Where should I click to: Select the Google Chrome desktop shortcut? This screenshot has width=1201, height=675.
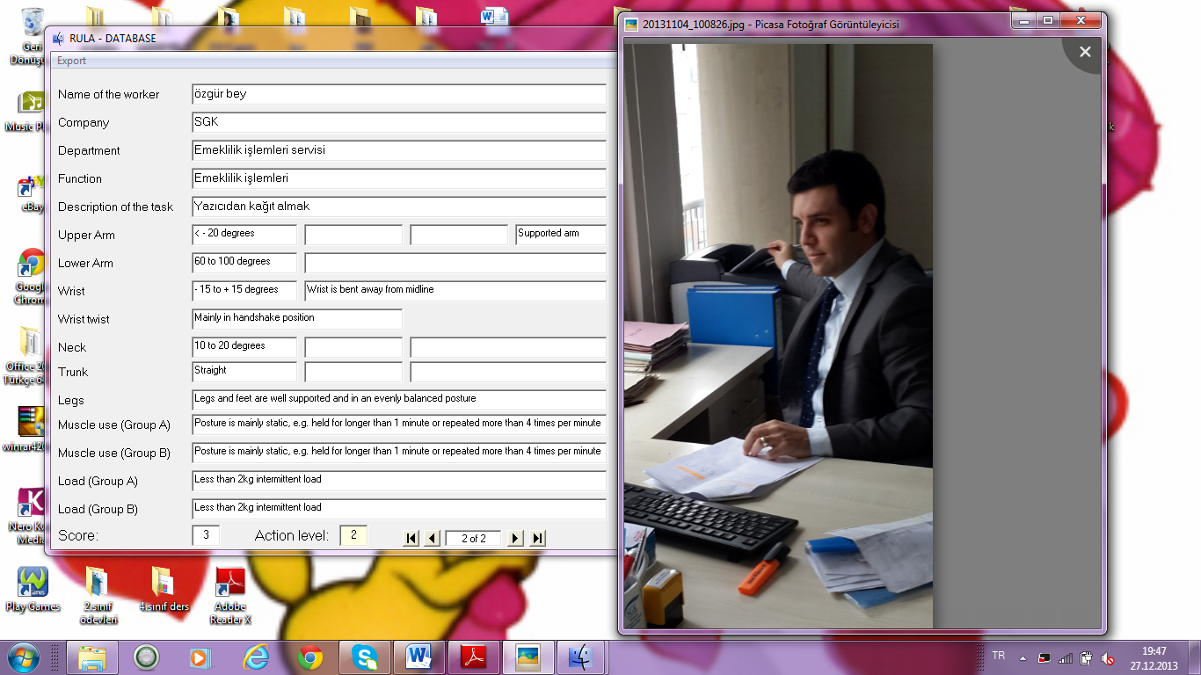coord(32,277)
